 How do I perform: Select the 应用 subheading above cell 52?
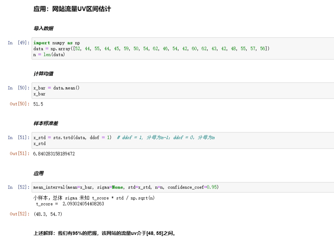pos(39,173)
